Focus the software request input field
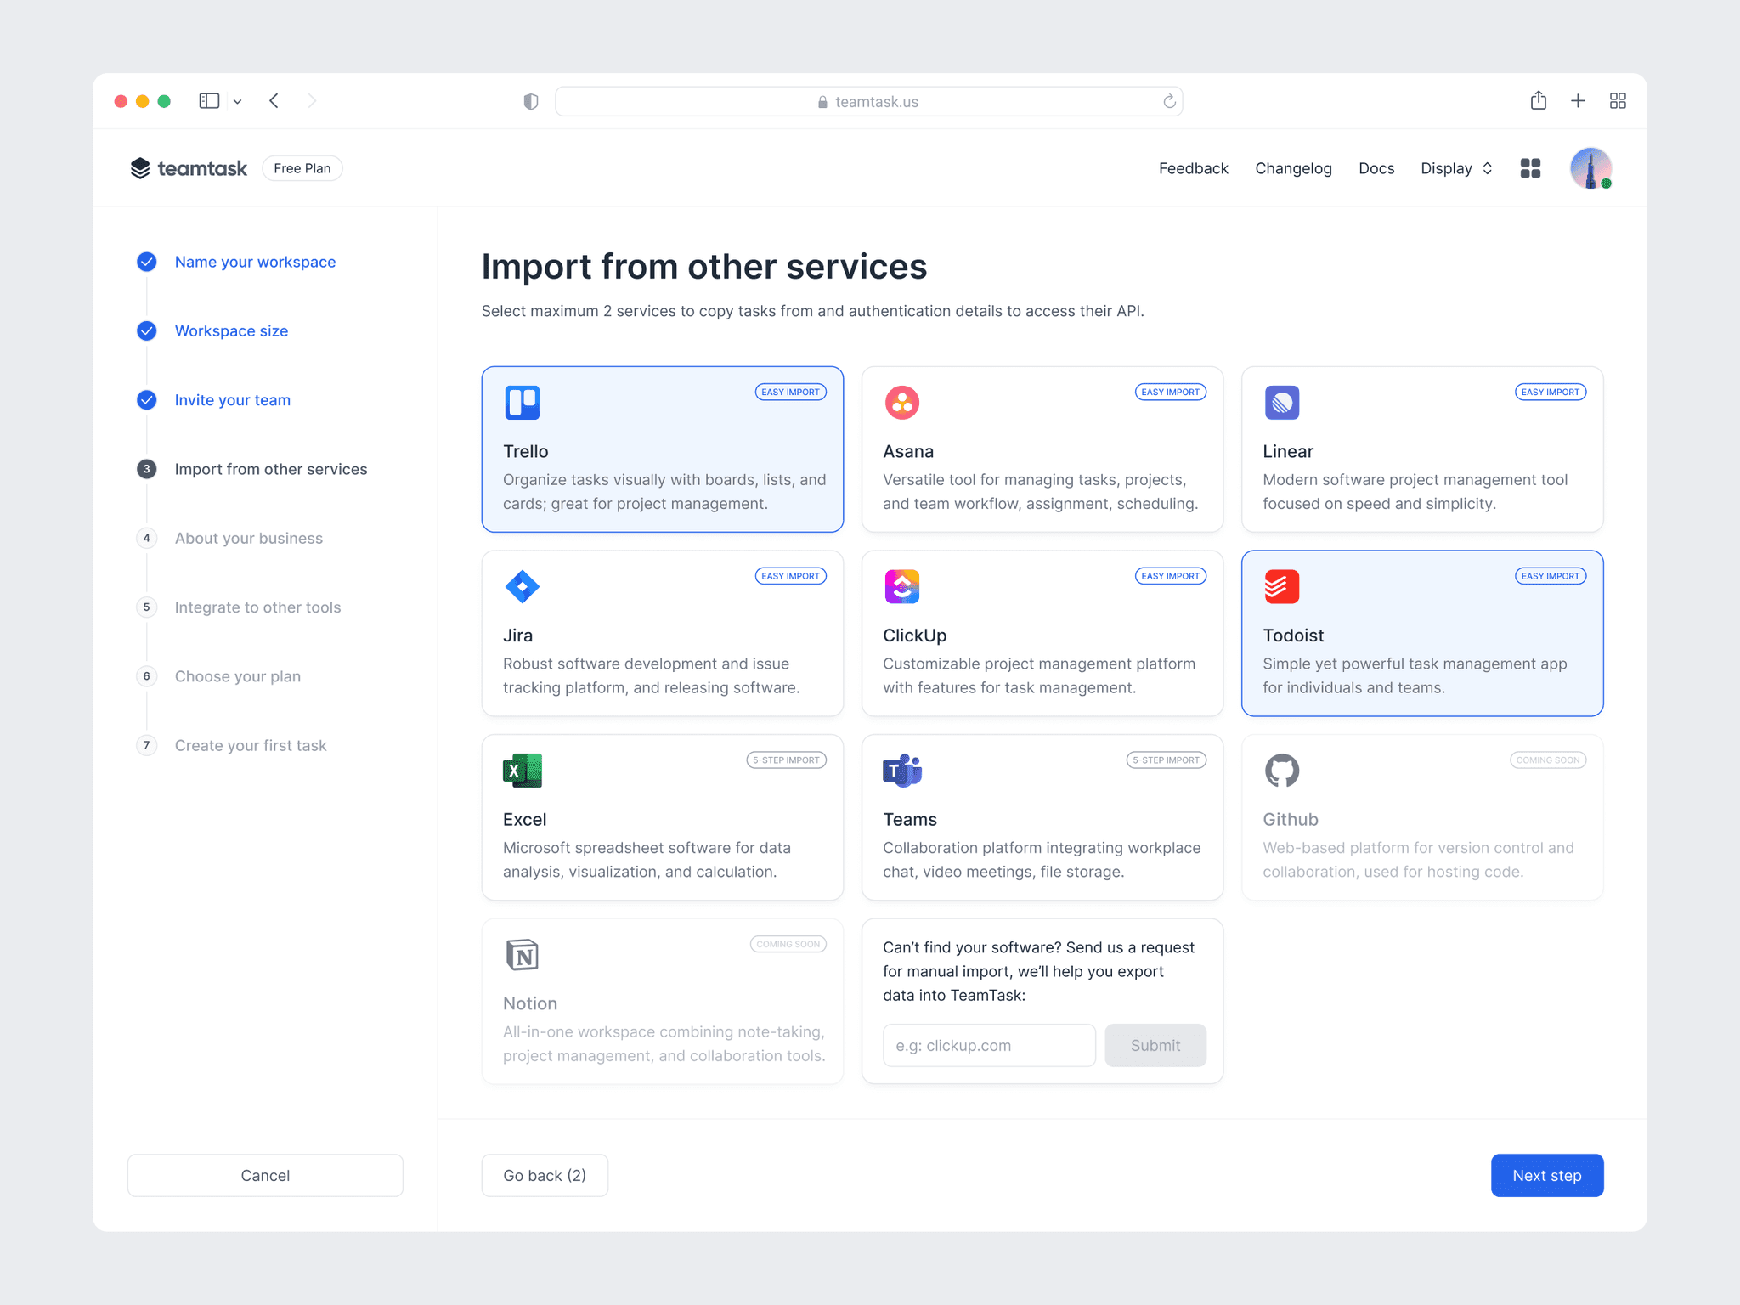Screen dimensions: 1740x1305 coord(989,1045)
